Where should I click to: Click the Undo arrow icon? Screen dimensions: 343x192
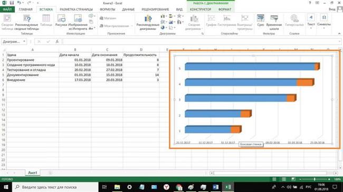(19, 3)
